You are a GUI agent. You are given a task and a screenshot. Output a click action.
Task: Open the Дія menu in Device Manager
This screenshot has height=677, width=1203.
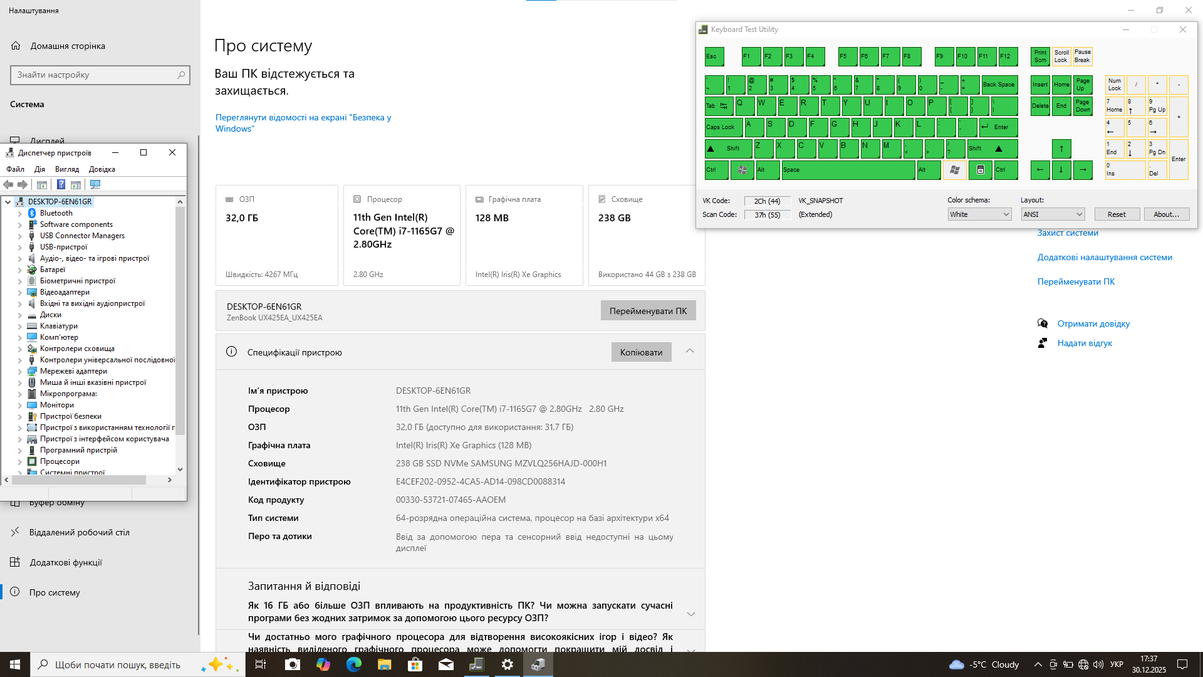pos(39,169)
